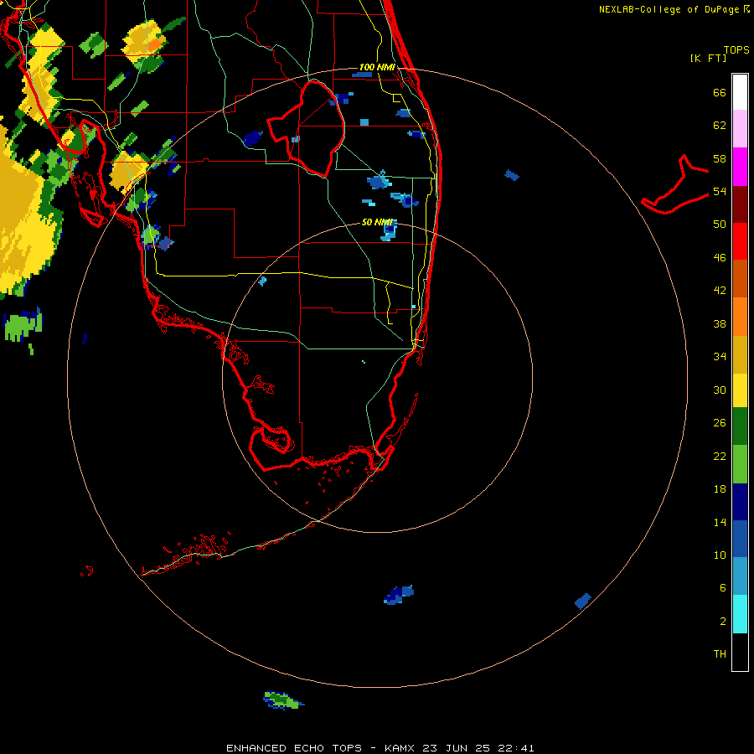Click the [K FT] units label
Viewport: 754px width, 754px height.
tap(708, 58)
